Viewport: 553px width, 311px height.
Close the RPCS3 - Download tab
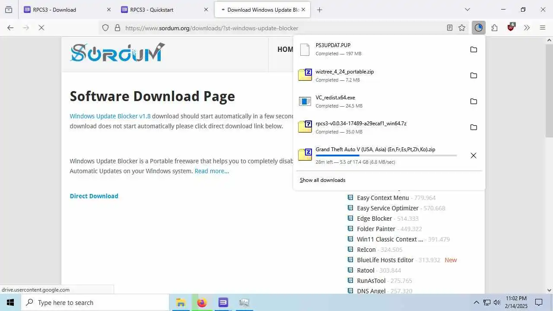(109, 10)
